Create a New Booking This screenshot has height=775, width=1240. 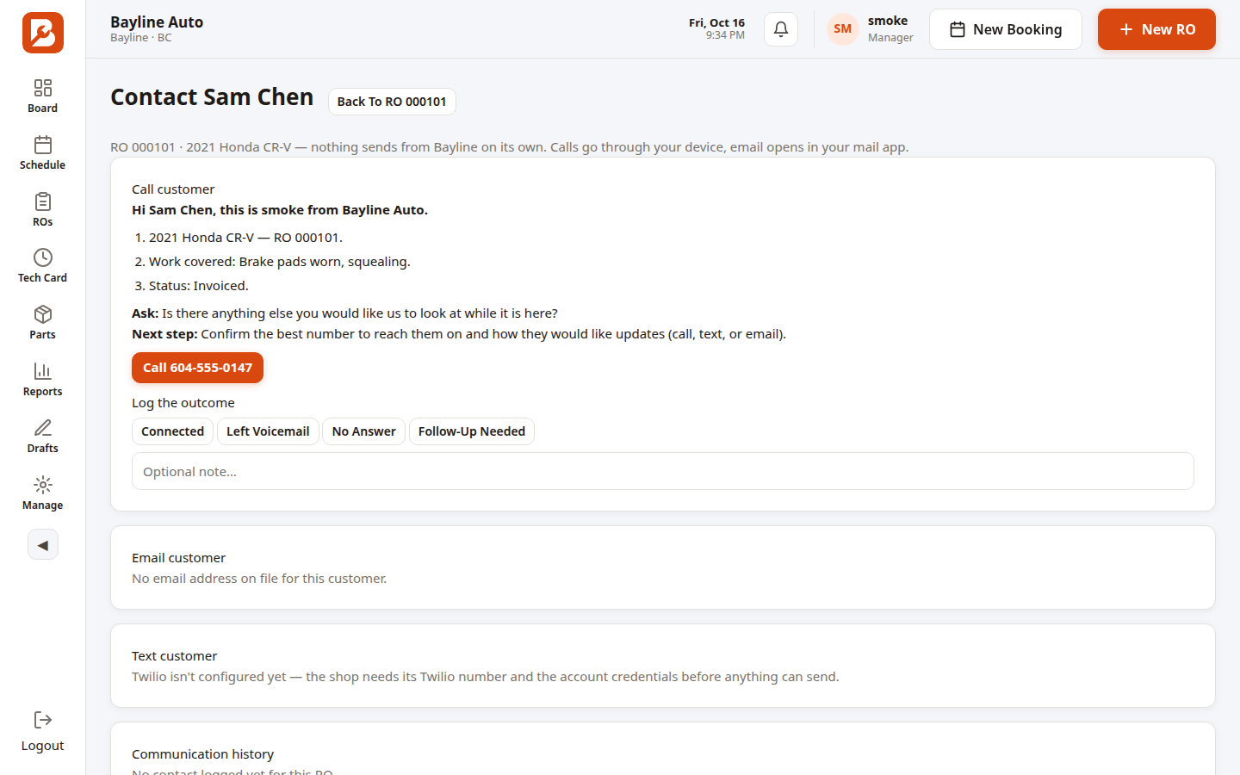point(1006,29)
